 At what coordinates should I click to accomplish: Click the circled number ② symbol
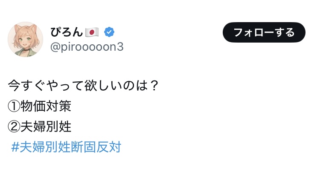(14, 126)
